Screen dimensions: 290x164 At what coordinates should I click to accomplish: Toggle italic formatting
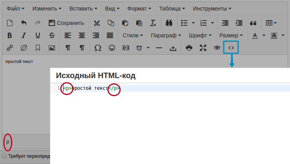tap(24, 35)
